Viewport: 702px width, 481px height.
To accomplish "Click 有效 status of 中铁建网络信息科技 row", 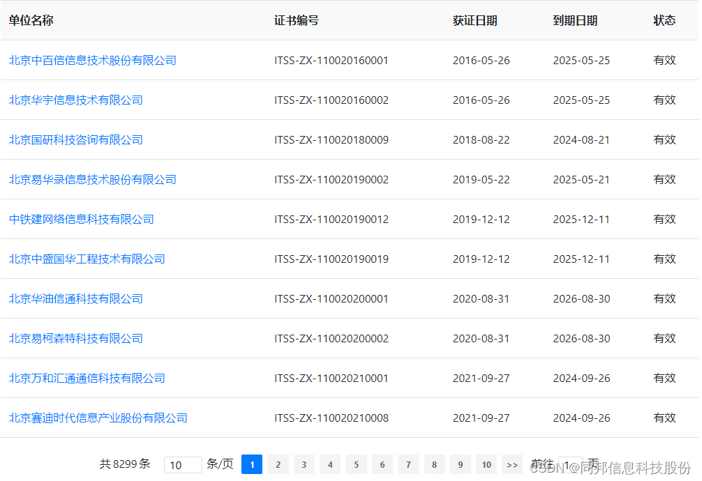I will (664, 220).
